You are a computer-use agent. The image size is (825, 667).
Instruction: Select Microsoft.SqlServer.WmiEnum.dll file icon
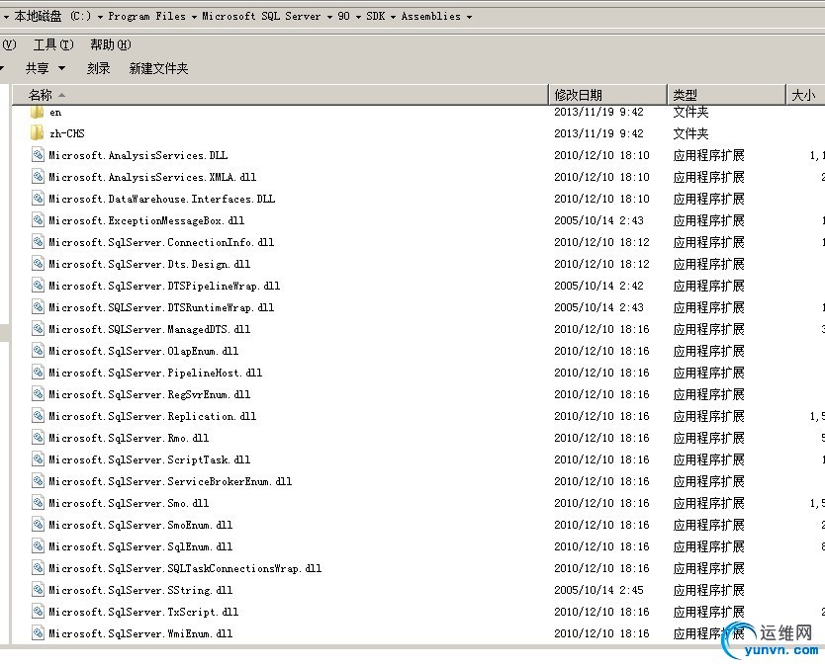click(38, 633)
